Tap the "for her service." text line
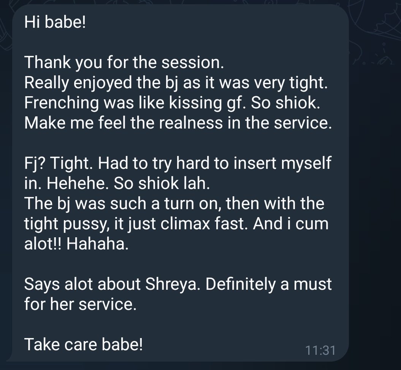The width and height of the screenshot is (401, 370). tap(80, 304)
